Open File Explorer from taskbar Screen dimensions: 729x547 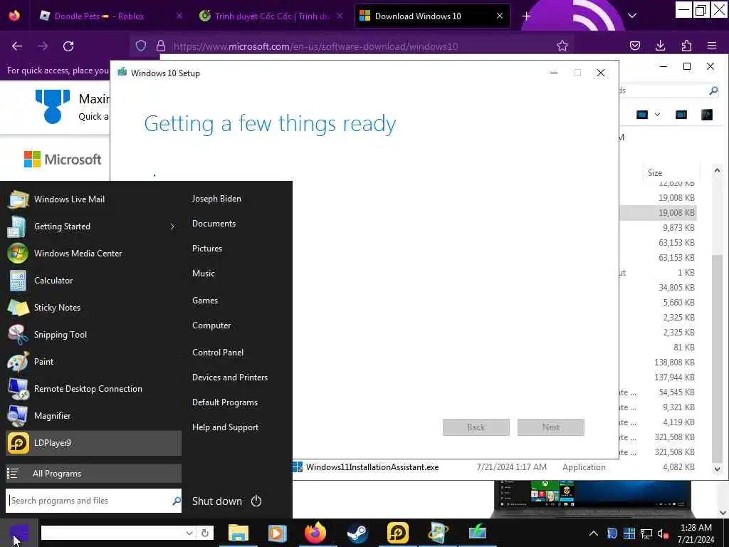point(238,533)
